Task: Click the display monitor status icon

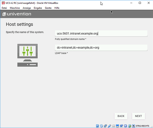Action: (117, 126)
